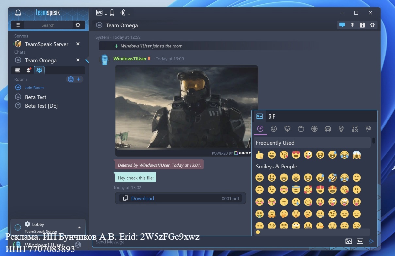Image resolution: width=395 pixels, height=256 pixels.
Task: Open the Flags category in the emoji picker
Action: (369, 129)
